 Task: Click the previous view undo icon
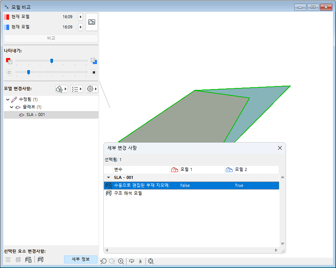103,261
